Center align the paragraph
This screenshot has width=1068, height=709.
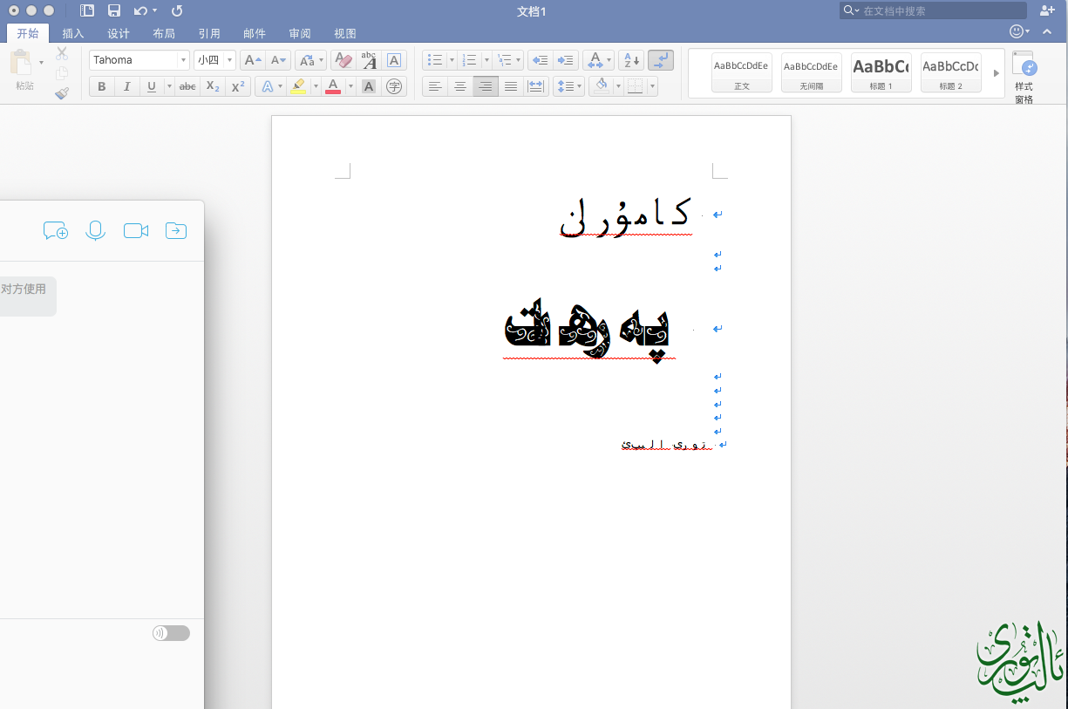tap(460, 86)
